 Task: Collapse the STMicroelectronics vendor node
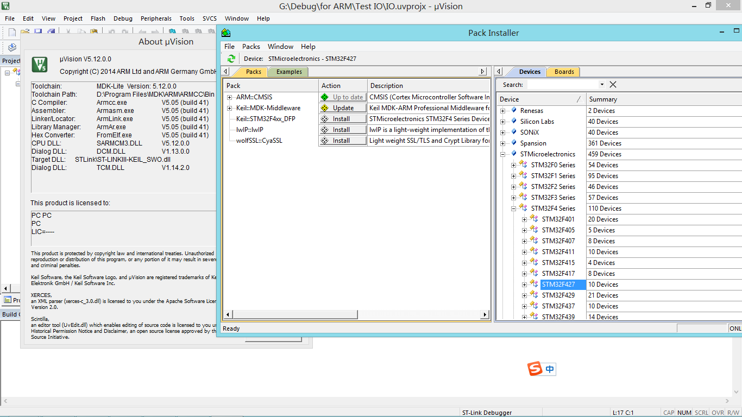(x=503, y=154)
